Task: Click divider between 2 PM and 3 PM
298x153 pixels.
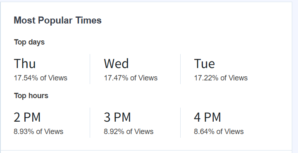Action: pyautogui.click(x=90, y=122)
